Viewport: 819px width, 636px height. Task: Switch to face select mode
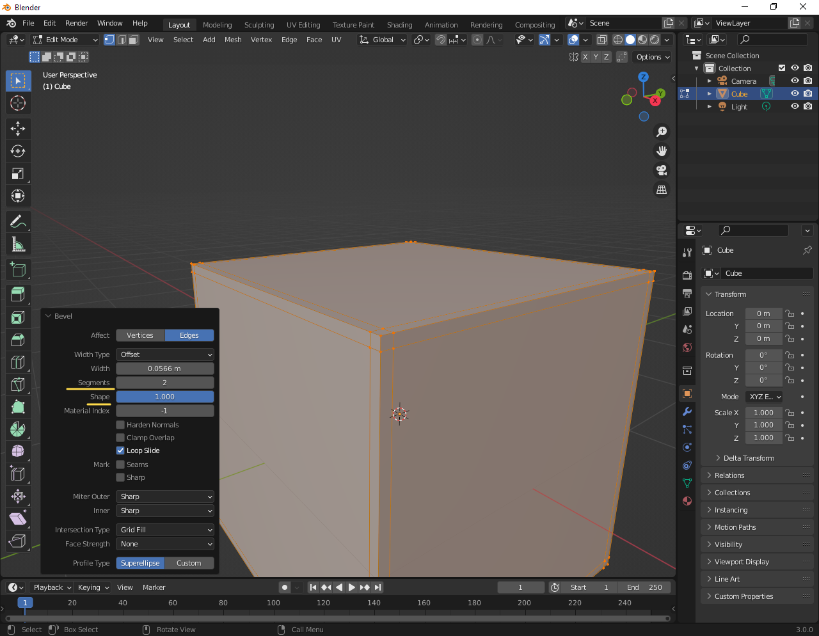[134, 40]
